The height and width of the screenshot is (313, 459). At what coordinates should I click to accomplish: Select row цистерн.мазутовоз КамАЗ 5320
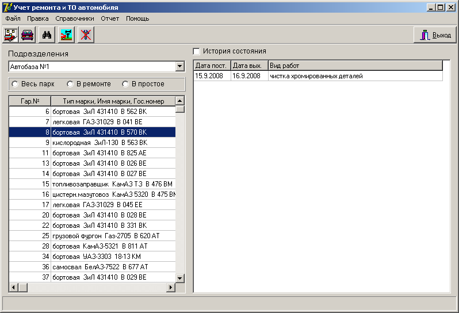click(92, 194)
